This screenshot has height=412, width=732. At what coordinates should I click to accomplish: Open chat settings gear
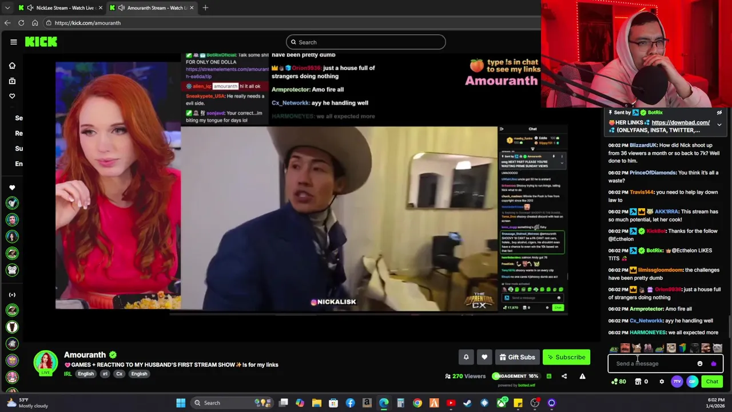662,382
